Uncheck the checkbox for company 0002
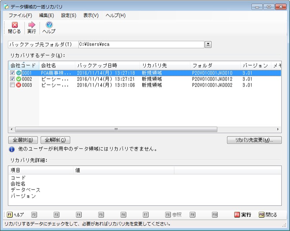The image size is (290, 231). (x=12, y=79)
